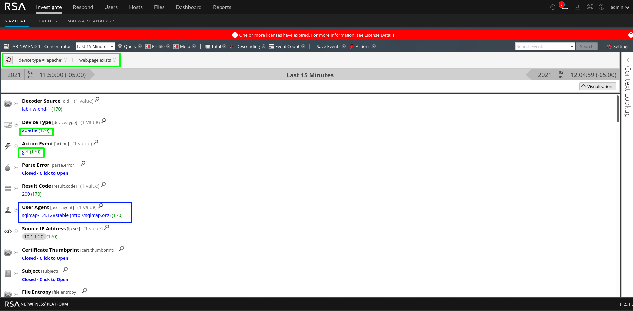
Task: Collapse the Visualization panel
Action: [x=597, y=86]
